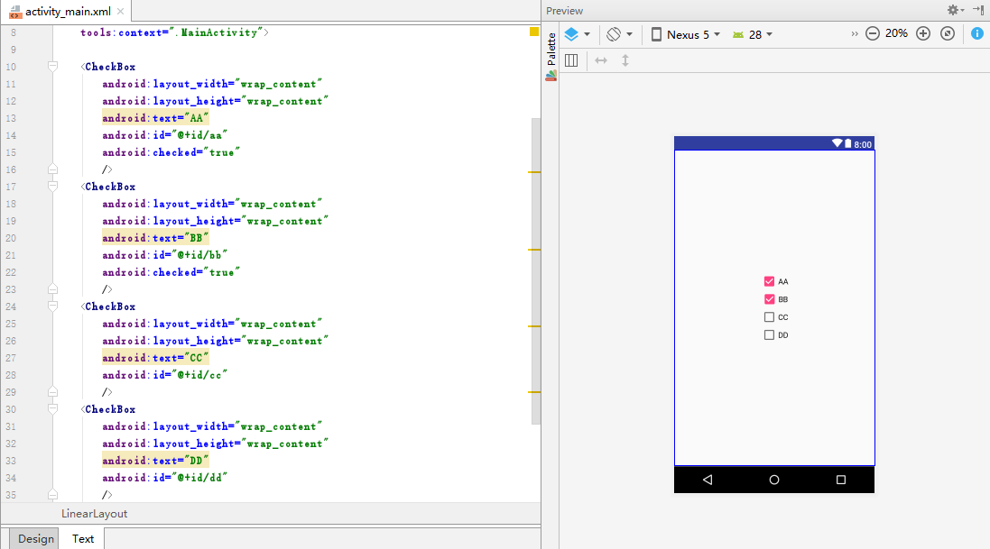Screen dimensions: 990x549
Task: Check the CC checkbox in preview
Action: (769, 317)
